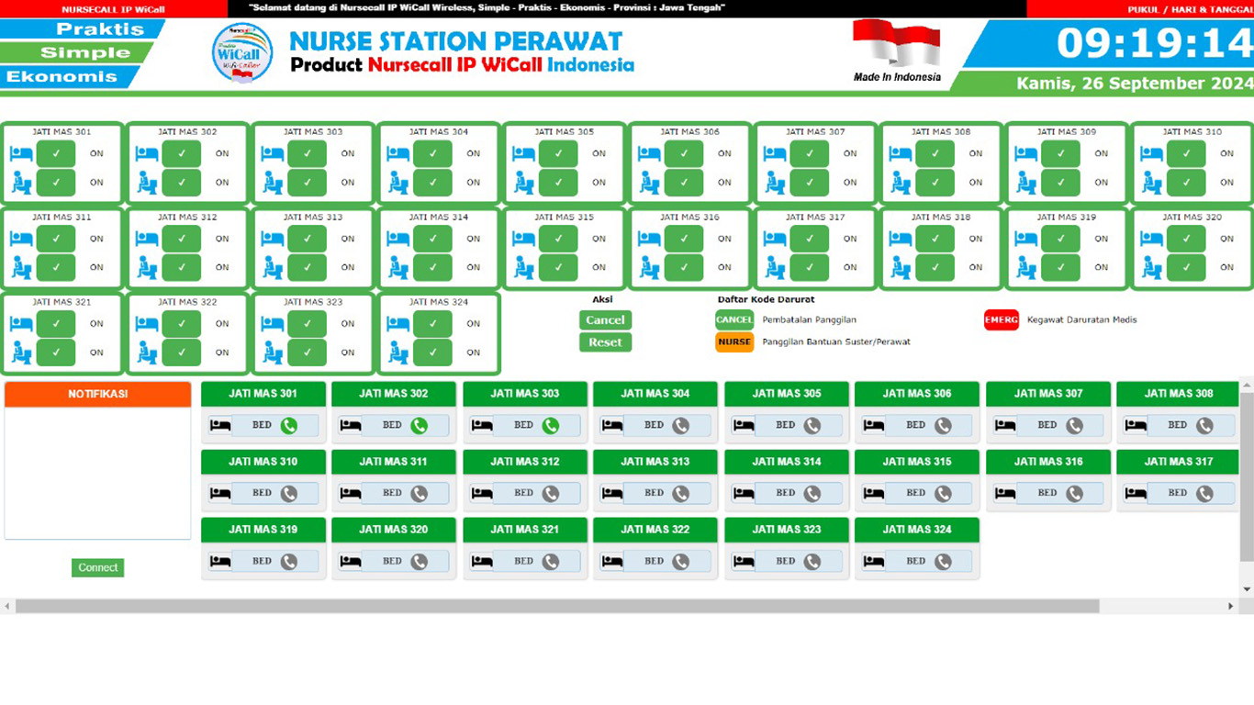1254x705 pixels.
Task: Click the phone icon in JATI MAS 308 call card
Action: pyautogui.click(x=1204, y=426)
